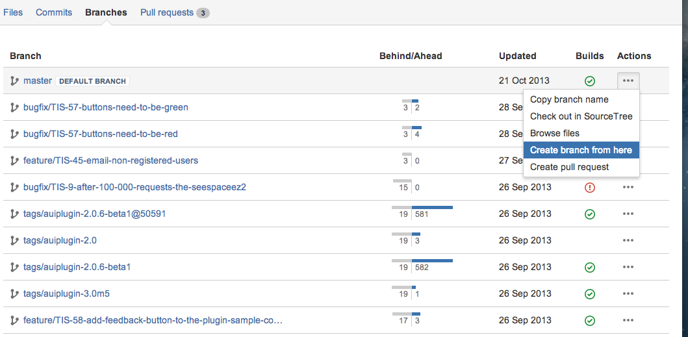Click the red failed build icon for TIS-9
This screenshot has height=337, width=688.
[x=590, y=188]
